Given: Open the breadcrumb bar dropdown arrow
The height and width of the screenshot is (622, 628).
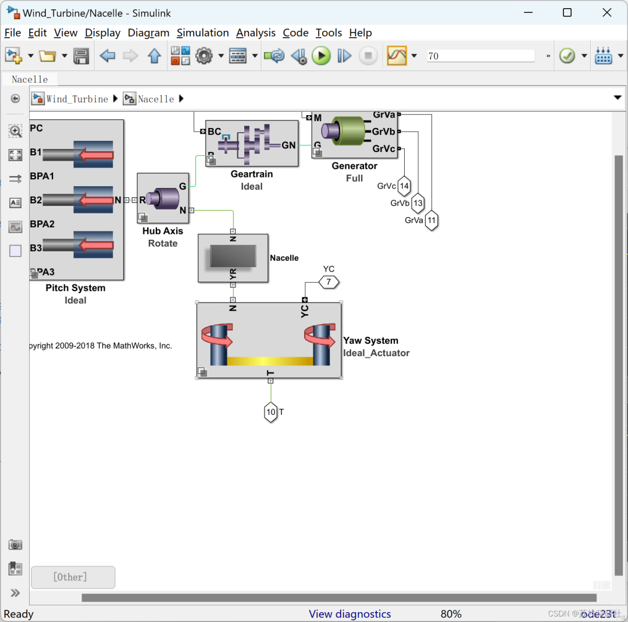Looking at the screenshot, I should point(618,97).
